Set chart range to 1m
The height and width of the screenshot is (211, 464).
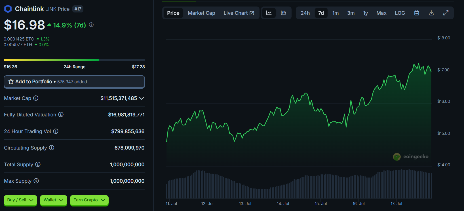point(336,13)
